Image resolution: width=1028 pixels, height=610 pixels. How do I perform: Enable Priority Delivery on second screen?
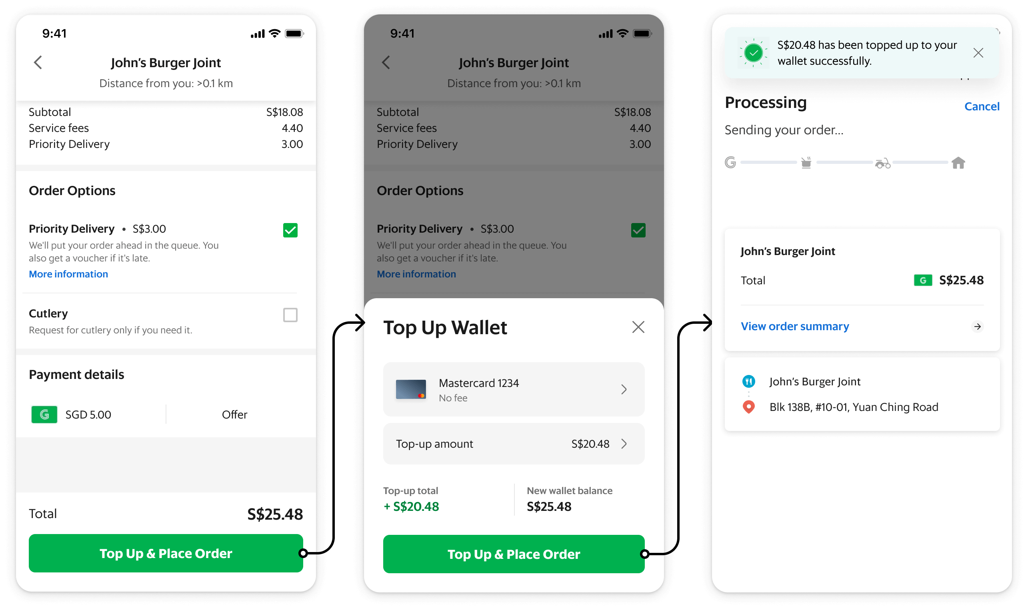point(638,231)
